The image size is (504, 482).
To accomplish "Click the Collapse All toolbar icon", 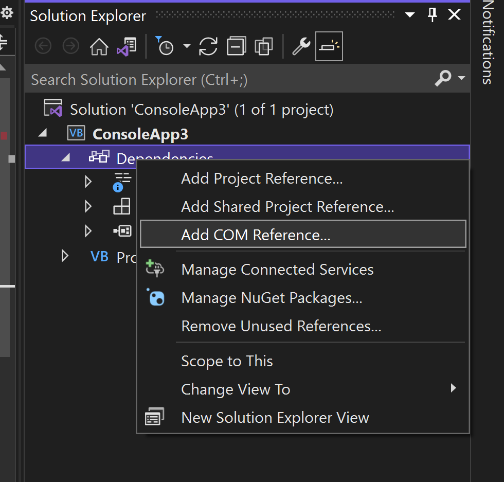I will pyautogui.click(x=237, y=46).
